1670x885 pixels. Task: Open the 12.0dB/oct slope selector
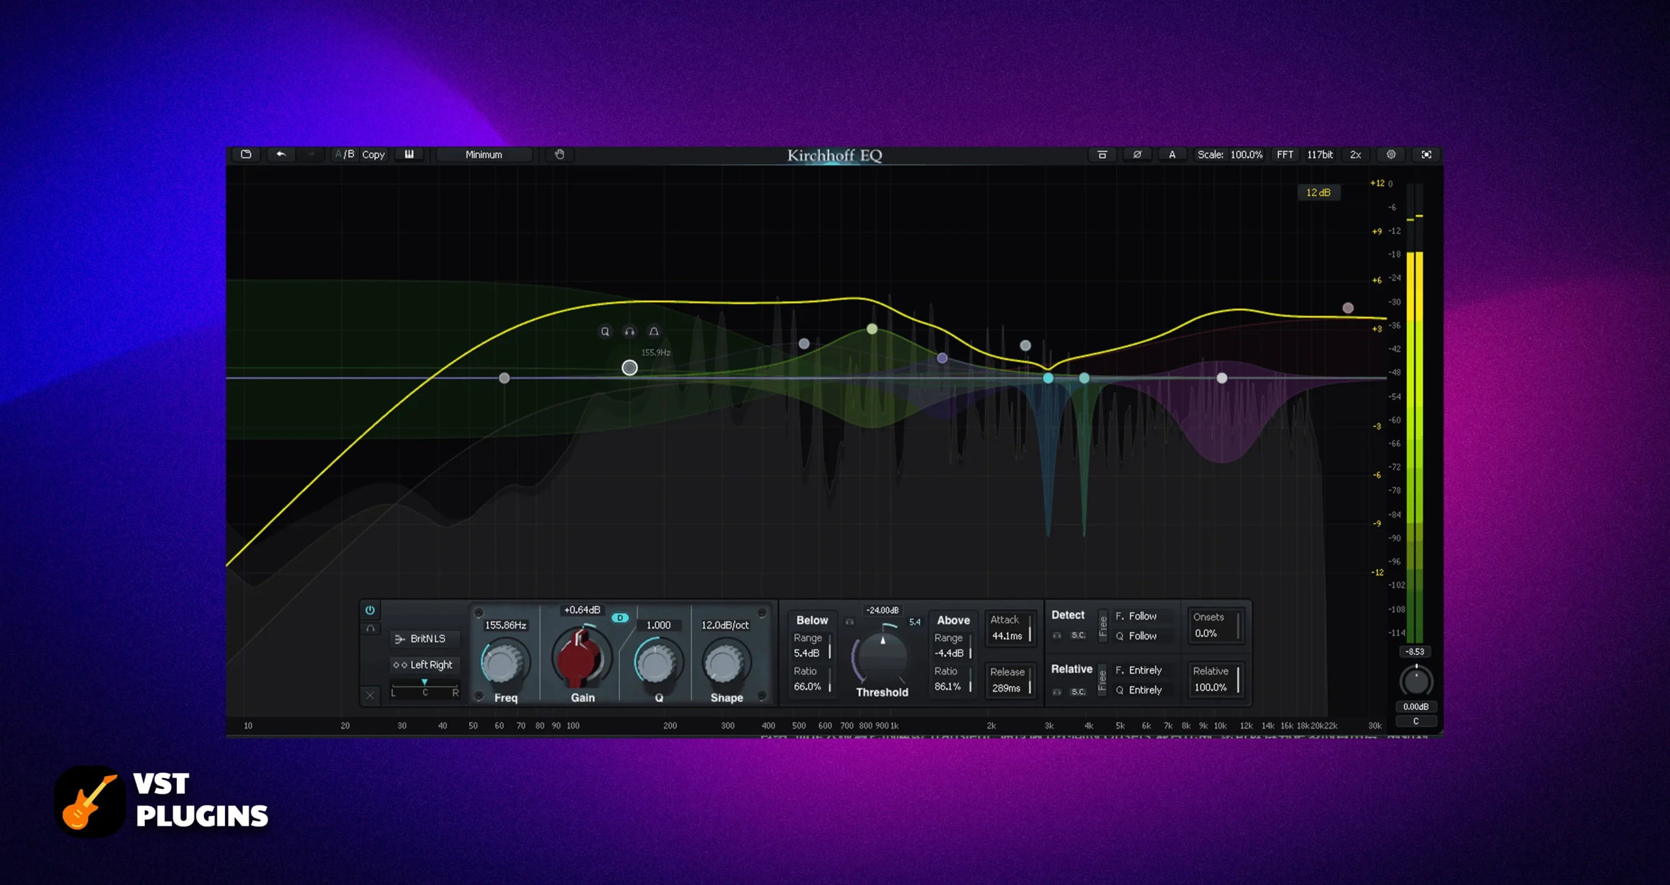point(725,625)
